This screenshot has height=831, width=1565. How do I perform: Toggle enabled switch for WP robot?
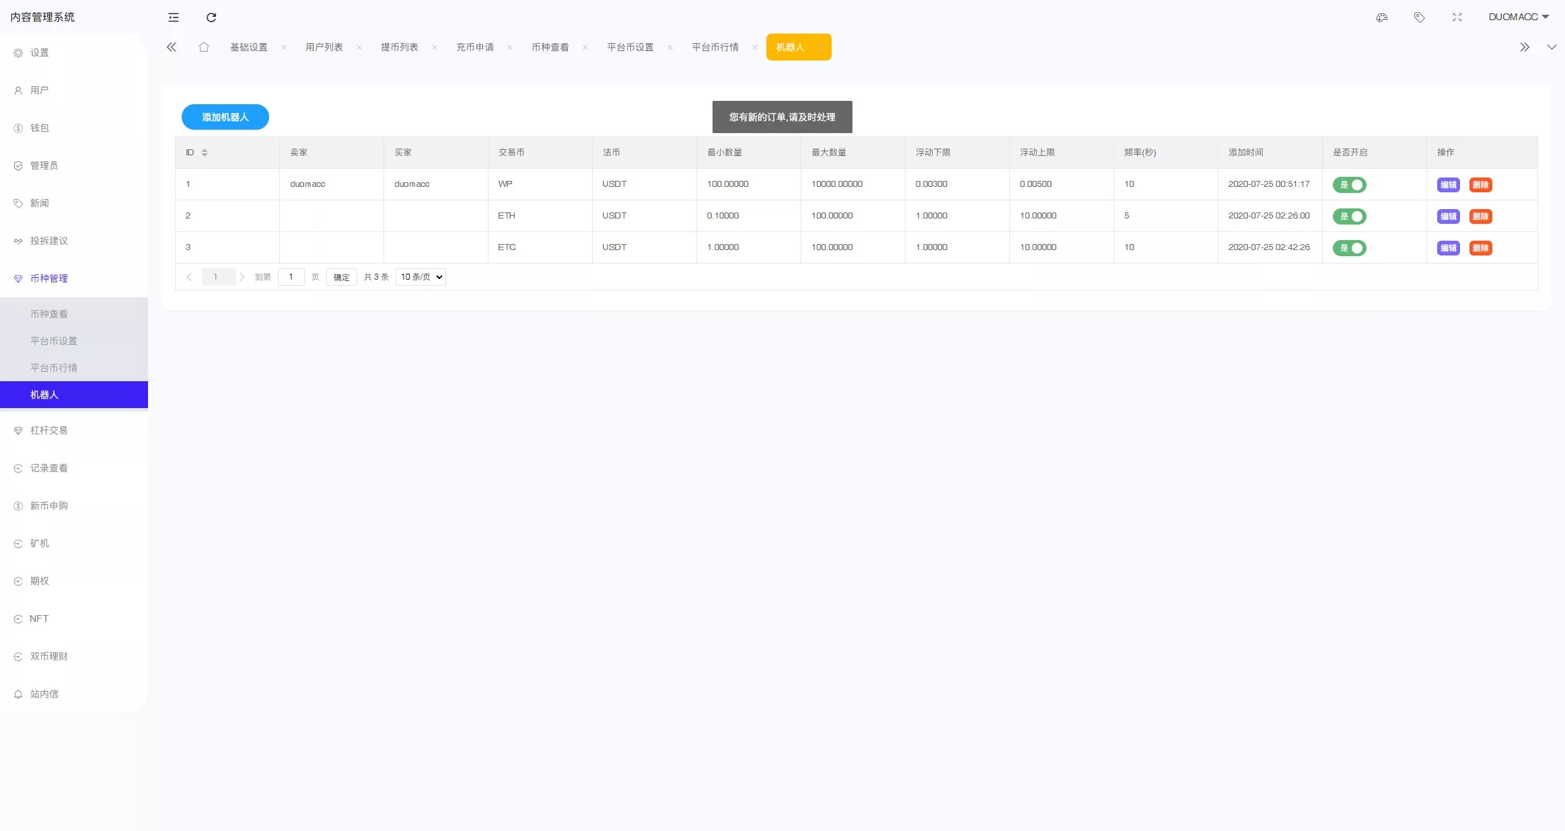click(1349, 185)
